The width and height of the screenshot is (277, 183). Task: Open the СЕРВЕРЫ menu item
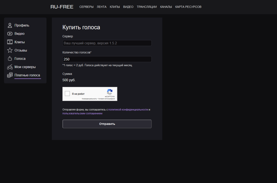click(86, 7)
